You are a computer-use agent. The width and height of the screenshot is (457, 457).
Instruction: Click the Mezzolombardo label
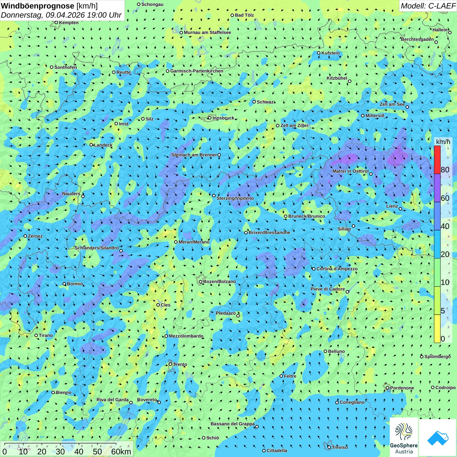click(186, 336)
